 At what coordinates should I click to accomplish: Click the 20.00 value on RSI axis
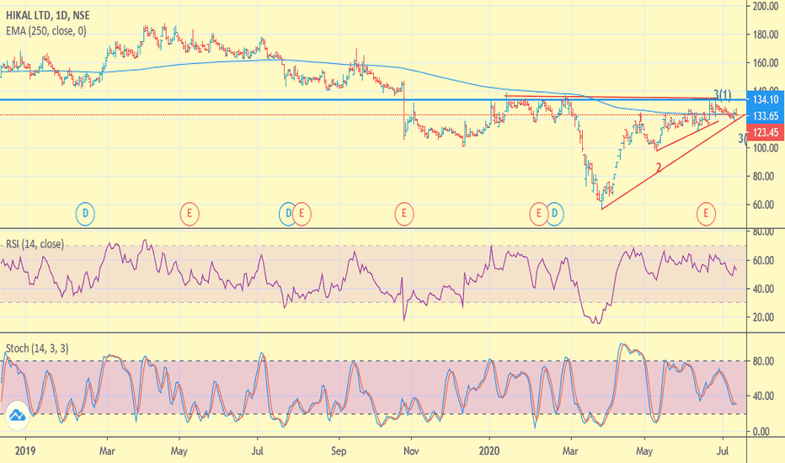763,317
